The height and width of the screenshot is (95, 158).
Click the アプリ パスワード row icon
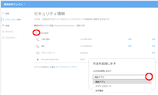pos(38,53)
